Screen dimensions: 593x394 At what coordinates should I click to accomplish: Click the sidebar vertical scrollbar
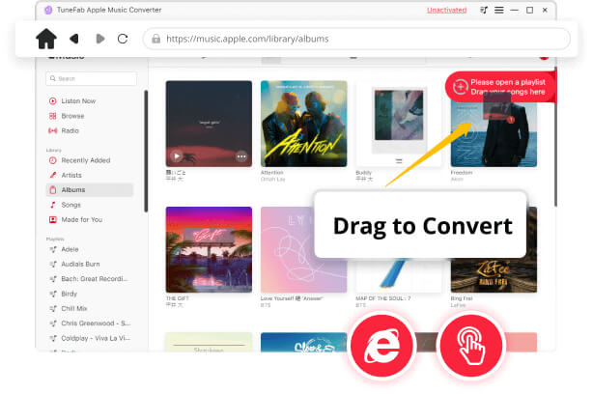click(146, 152)
